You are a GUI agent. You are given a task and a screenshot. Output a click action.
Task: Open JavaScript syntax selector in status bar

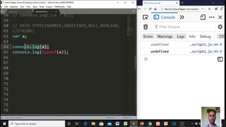(x=127, y=117)
